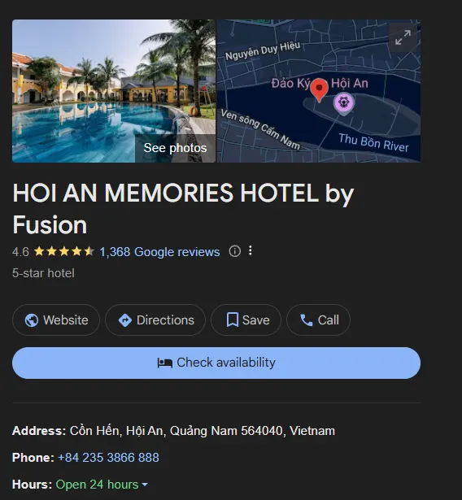Click the phone handset icon to call
Image resolution: width=462 pixels, height=500 pixels.
point(307,320)
